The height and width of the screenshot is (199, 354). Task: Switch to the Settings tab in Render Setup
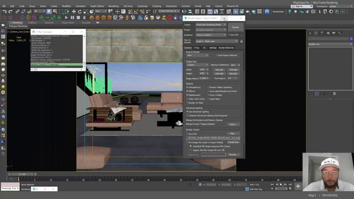(212, 48)
